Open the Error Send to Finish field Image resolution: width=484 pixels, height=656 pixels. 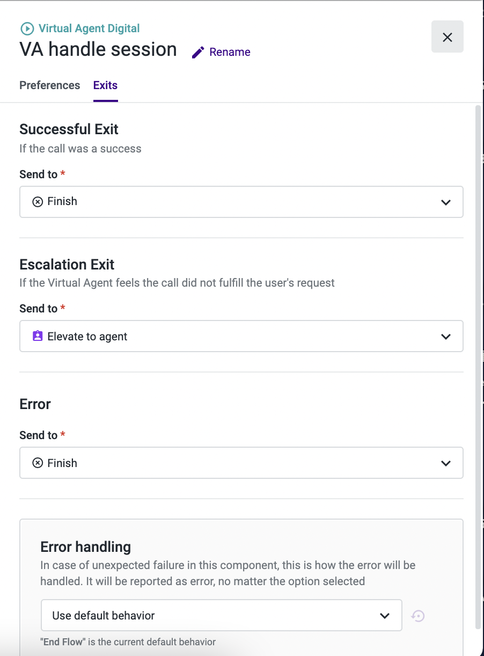click(x=241, y=463)
